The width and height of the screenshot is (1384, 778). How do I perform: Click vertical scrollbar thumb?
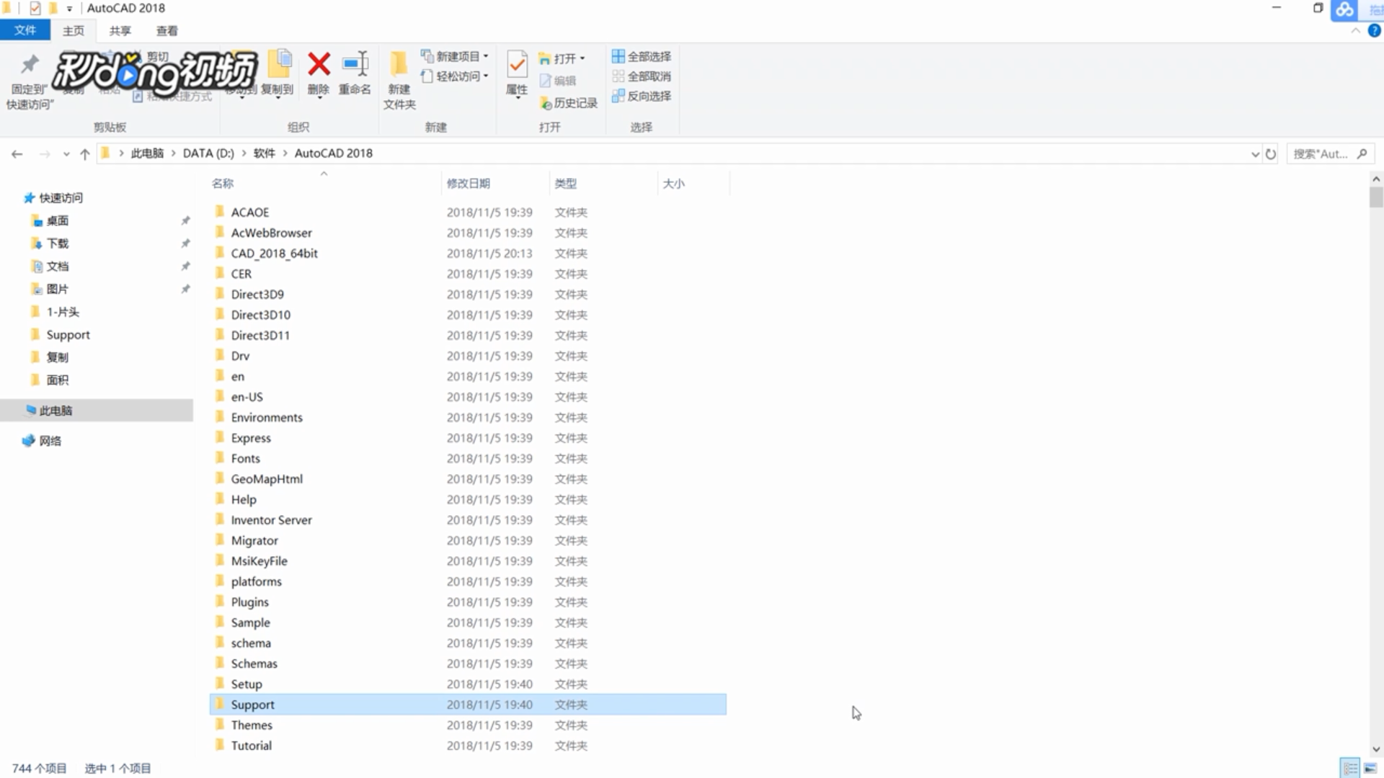[1376, 197]
